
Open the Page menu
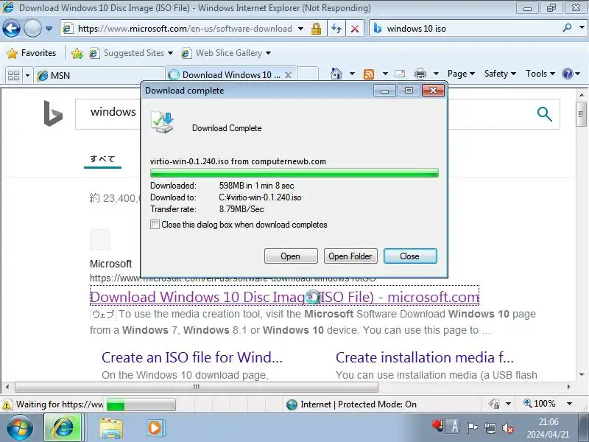point(461,74)
